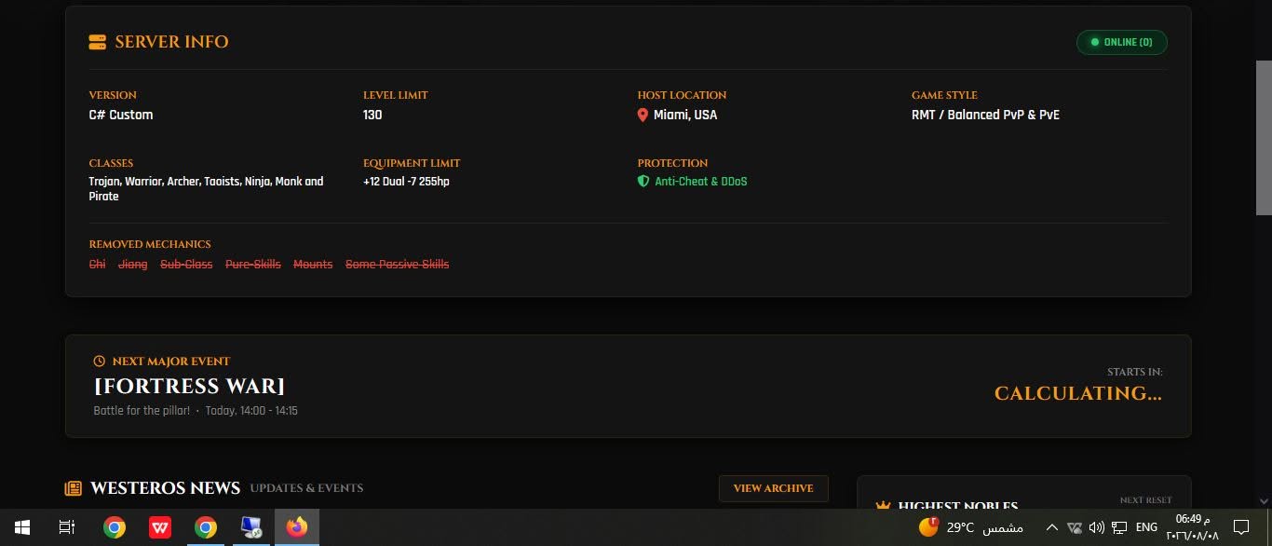This screenshot has width=1272, height=546.
Task: Click the speaker volume tray icon
Action: pos(1096,527)
